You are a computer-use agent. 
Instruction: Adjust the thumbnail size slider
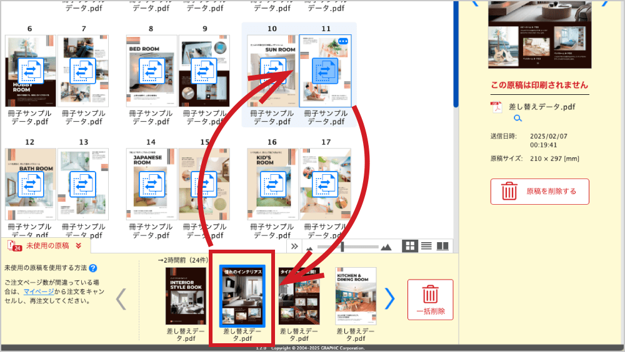coord(347,247)
